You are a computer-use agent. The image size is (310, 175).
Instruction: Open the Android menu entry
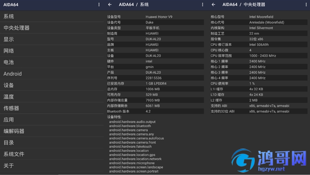52,74
